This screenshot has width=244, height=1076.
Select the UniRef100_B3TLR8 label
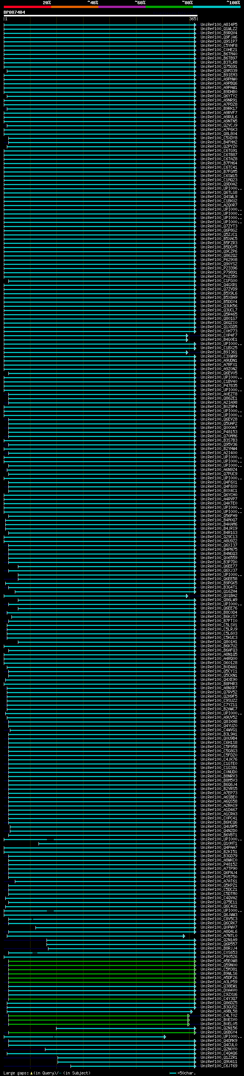pyautogui.click(x=219, y=62)
